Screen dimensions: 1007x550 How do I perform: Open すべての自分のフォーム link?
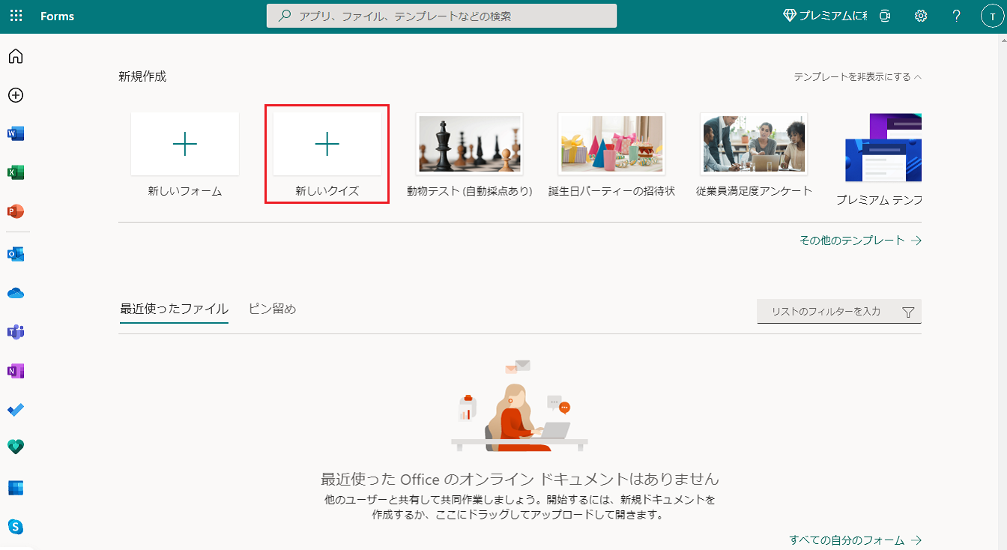coord(855,540)
